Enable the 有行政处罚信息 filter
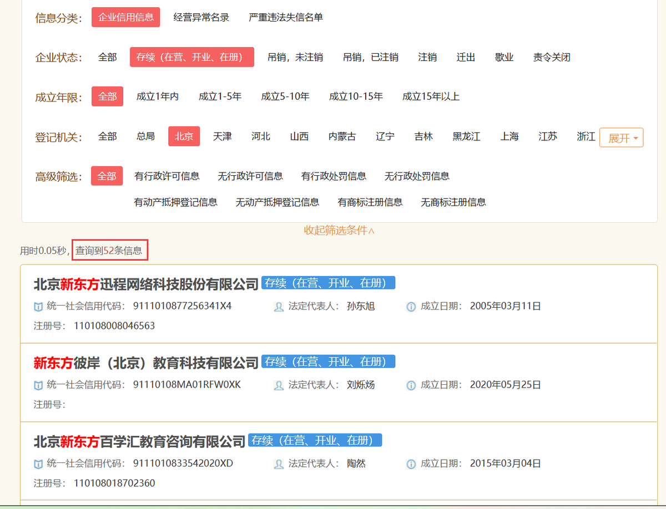The width and height of the screenshot is (666, 509). (334, 176)
